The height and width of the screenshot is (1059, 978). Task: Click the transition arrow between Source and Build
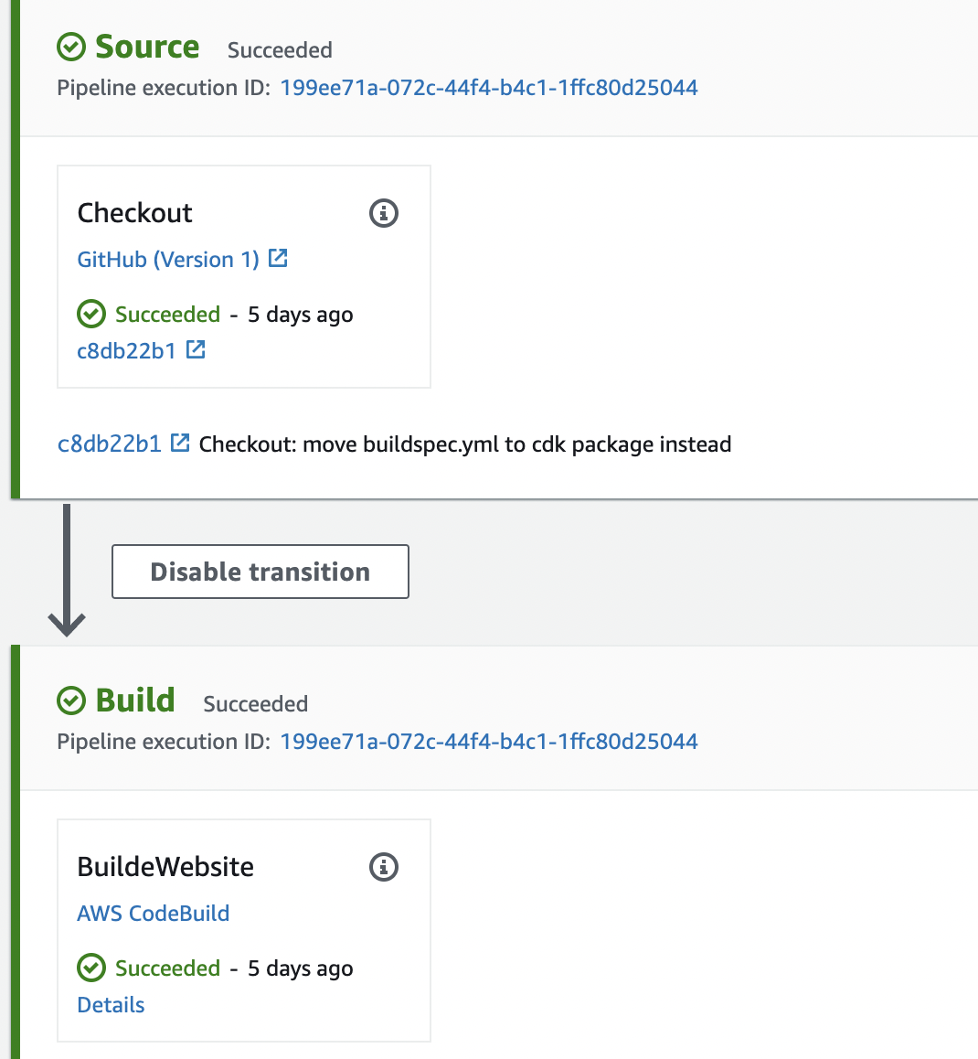(67, 571)
